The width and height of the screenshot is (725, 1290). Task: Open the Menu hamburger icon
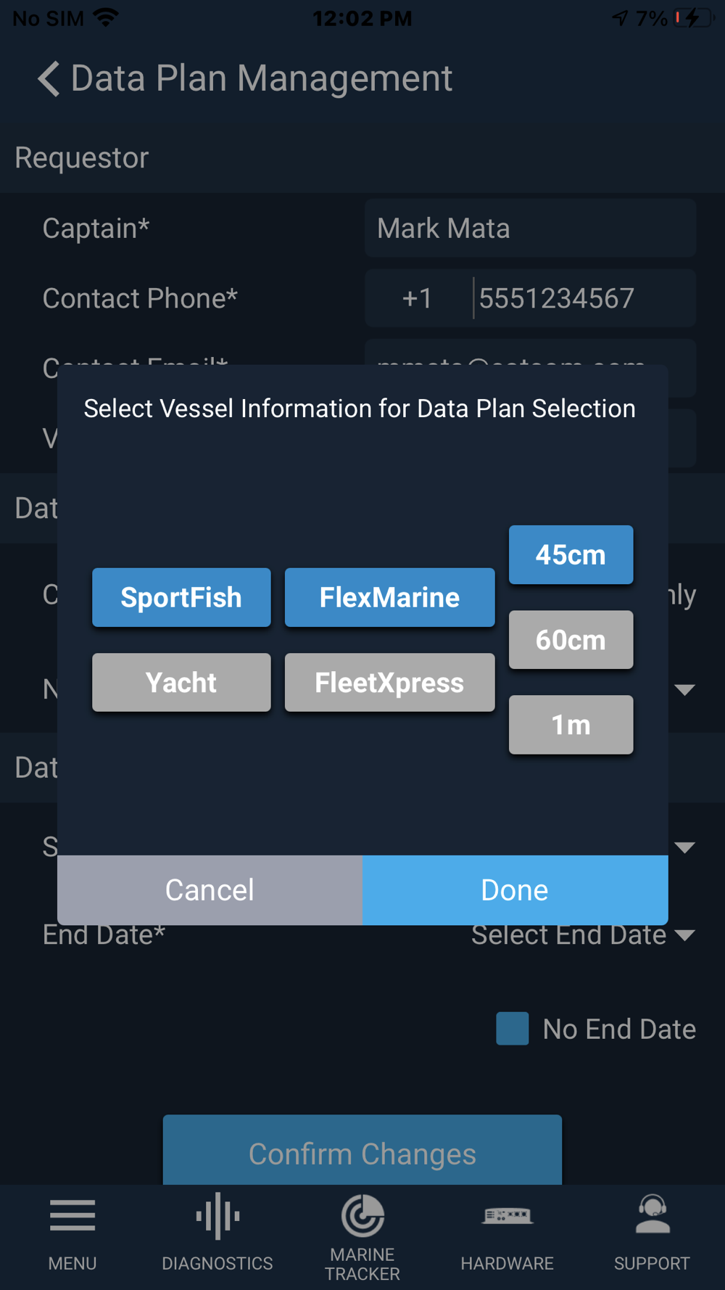[x=72, y=1215]
